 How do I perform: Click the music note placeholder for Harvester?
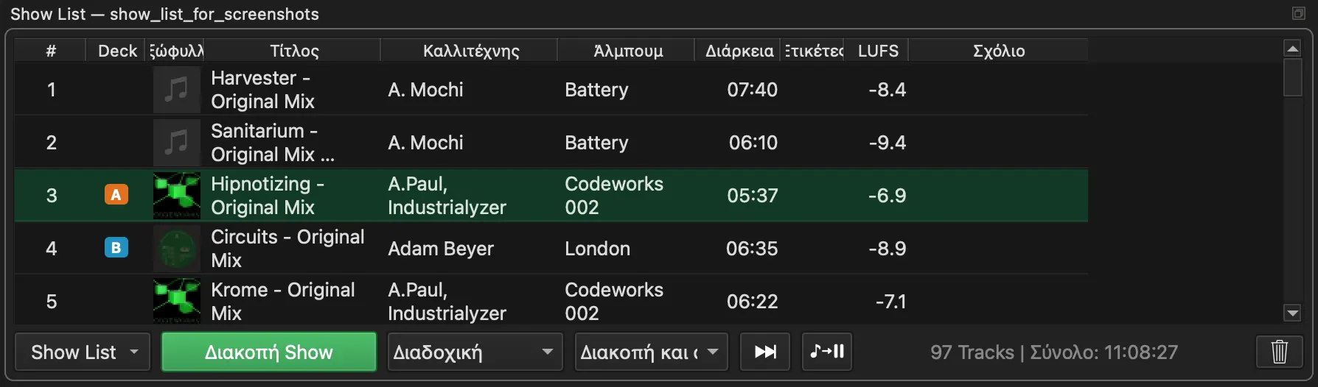point(177,90)
